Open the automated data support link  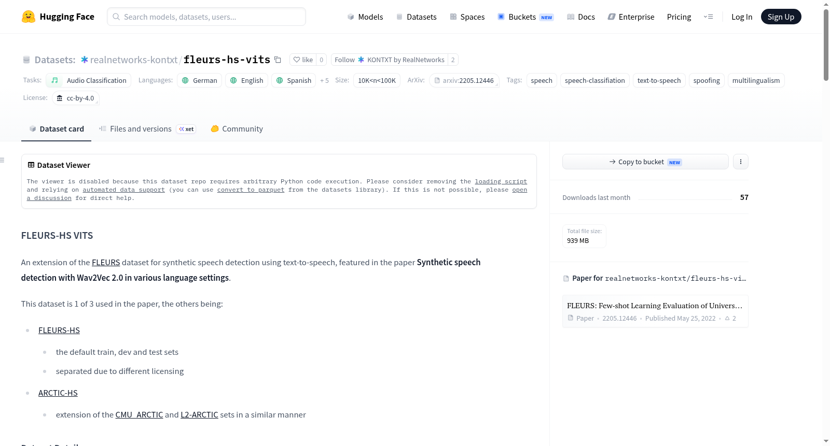click(123, 190)
